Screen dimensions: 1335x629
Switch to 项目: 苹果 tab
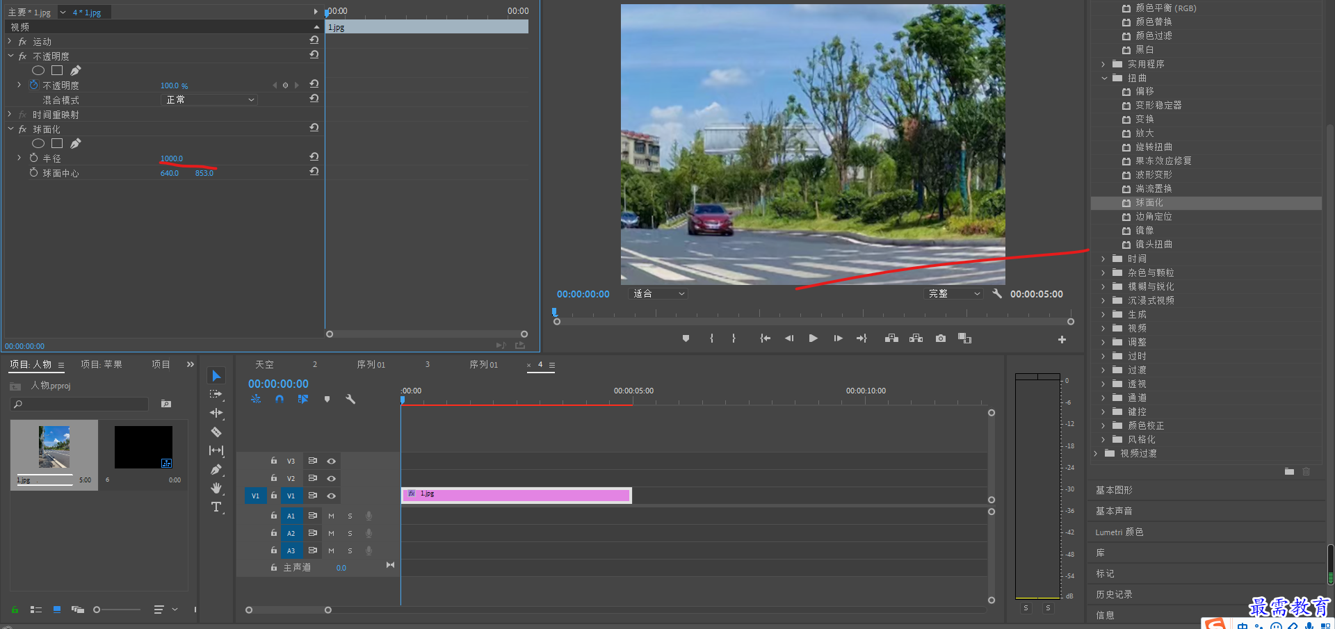pyautogui.click(x=102, y=364)
